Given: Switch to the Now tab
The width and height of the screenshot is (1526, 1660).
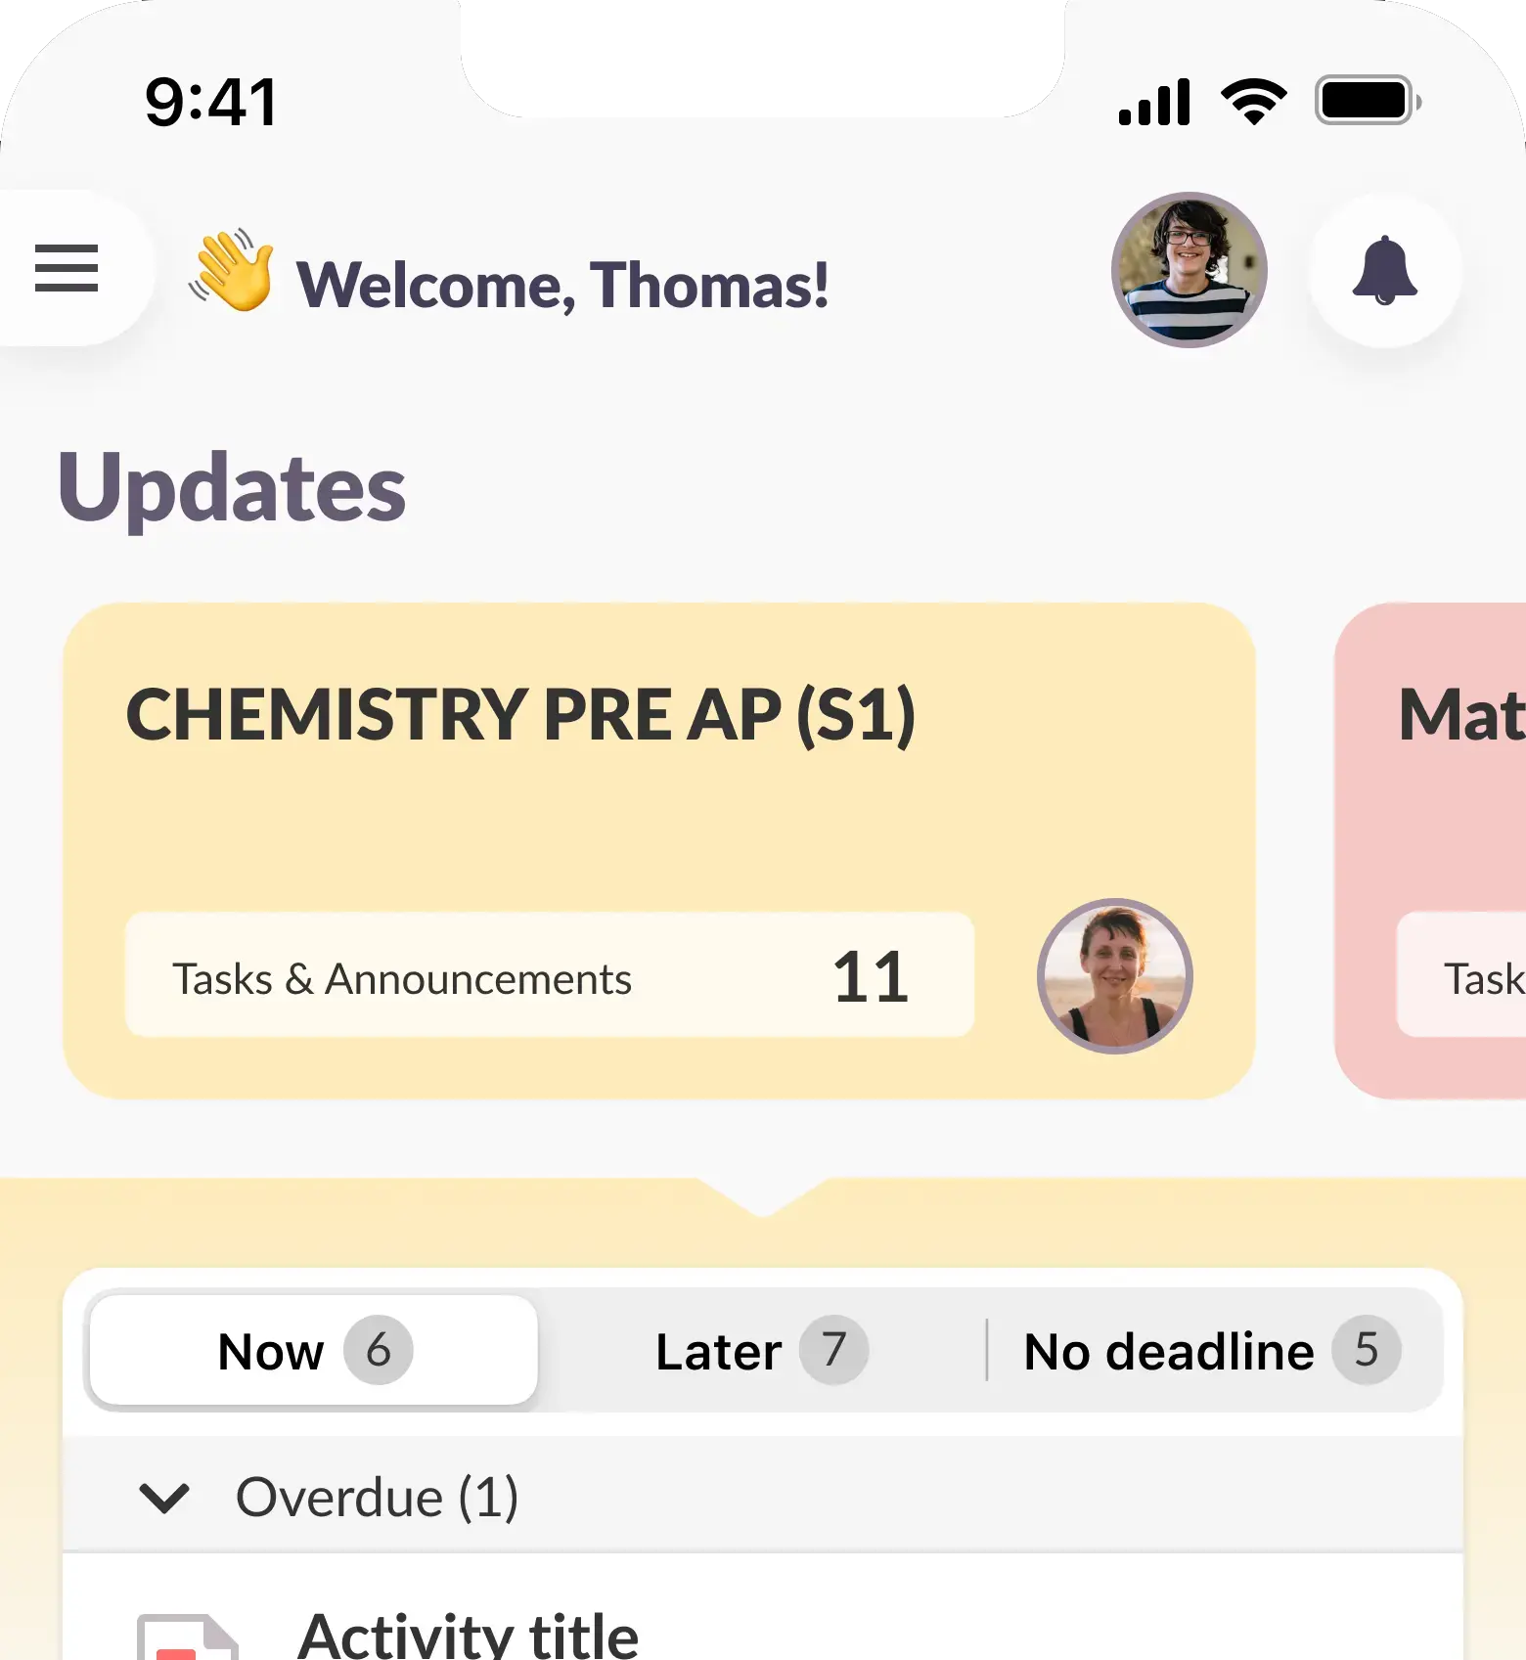Looking at the screenshot, I should click(x=313, y=1351).
